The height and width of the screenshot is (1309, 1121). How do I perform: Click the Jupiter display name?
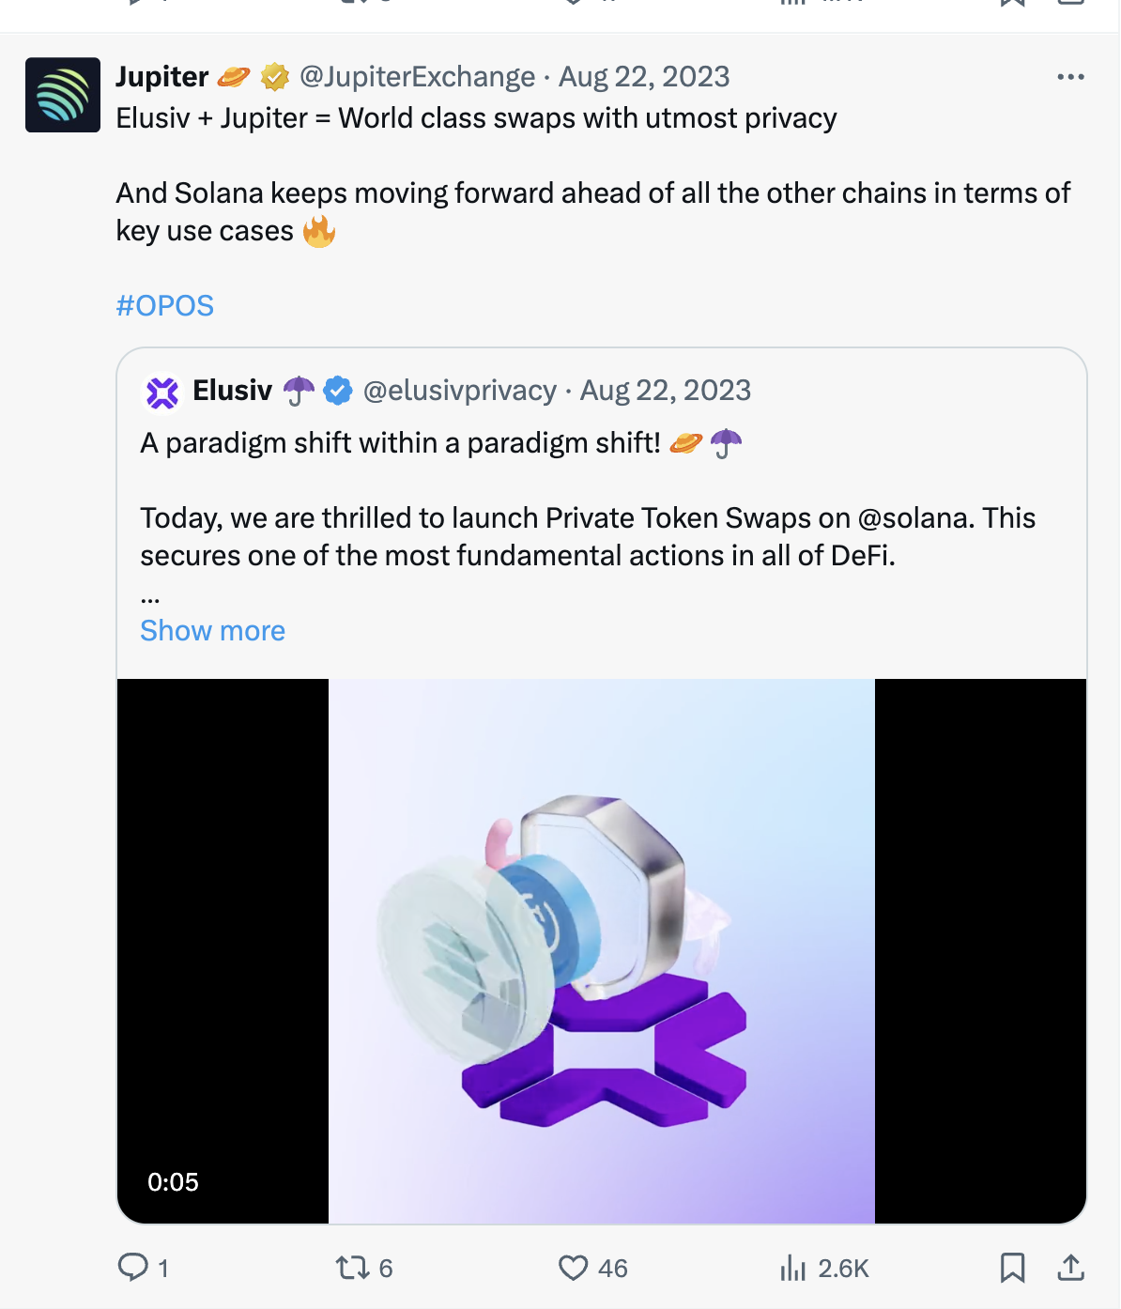click(x=162, y=77)
